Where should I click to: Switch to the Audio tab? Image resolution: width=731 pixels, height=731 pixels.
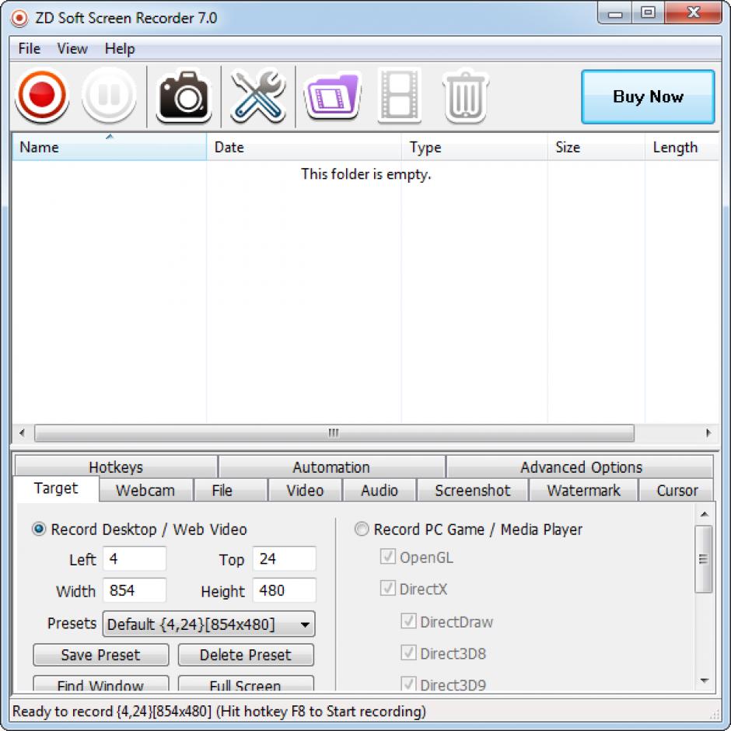coord(379,490)
